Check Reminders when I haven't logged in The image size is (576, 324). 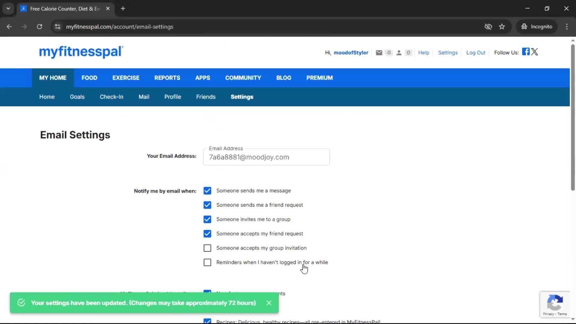[x=207, y=262]
